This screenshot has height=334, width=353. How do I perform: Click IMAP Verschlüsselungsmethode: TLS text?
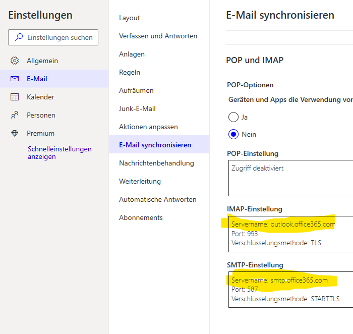[x=276, y=243]
